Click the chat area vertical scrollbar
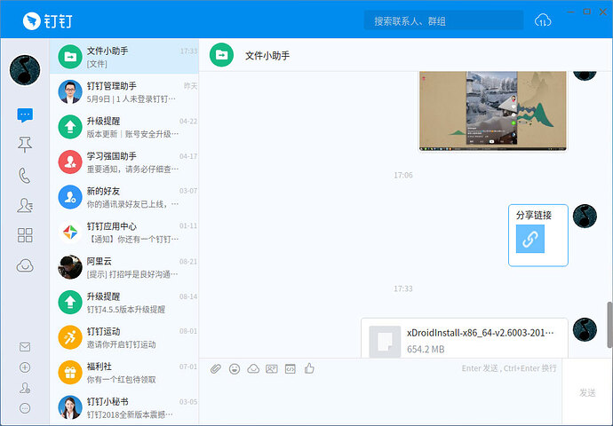Image resolution: width=613 pixels, height=426 pixels. coord(609,324)
